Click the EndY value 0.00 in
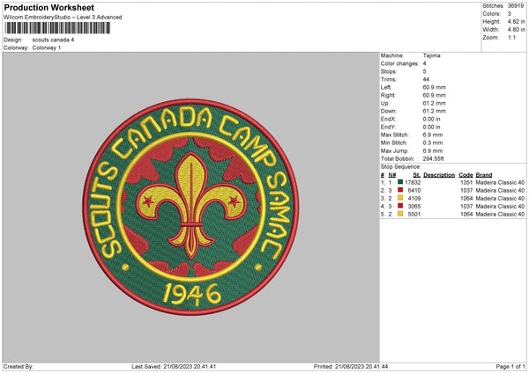 (x=431, y=128)
